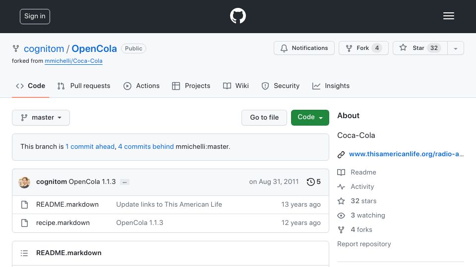
Task: Click the 12 years ago timestamp
Action: pyautogui.click(x=301, y=223)
